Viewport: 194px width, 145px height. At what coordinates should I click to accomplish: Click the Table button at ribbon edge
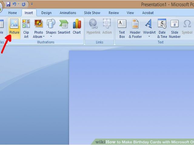(x=2, y=27)
